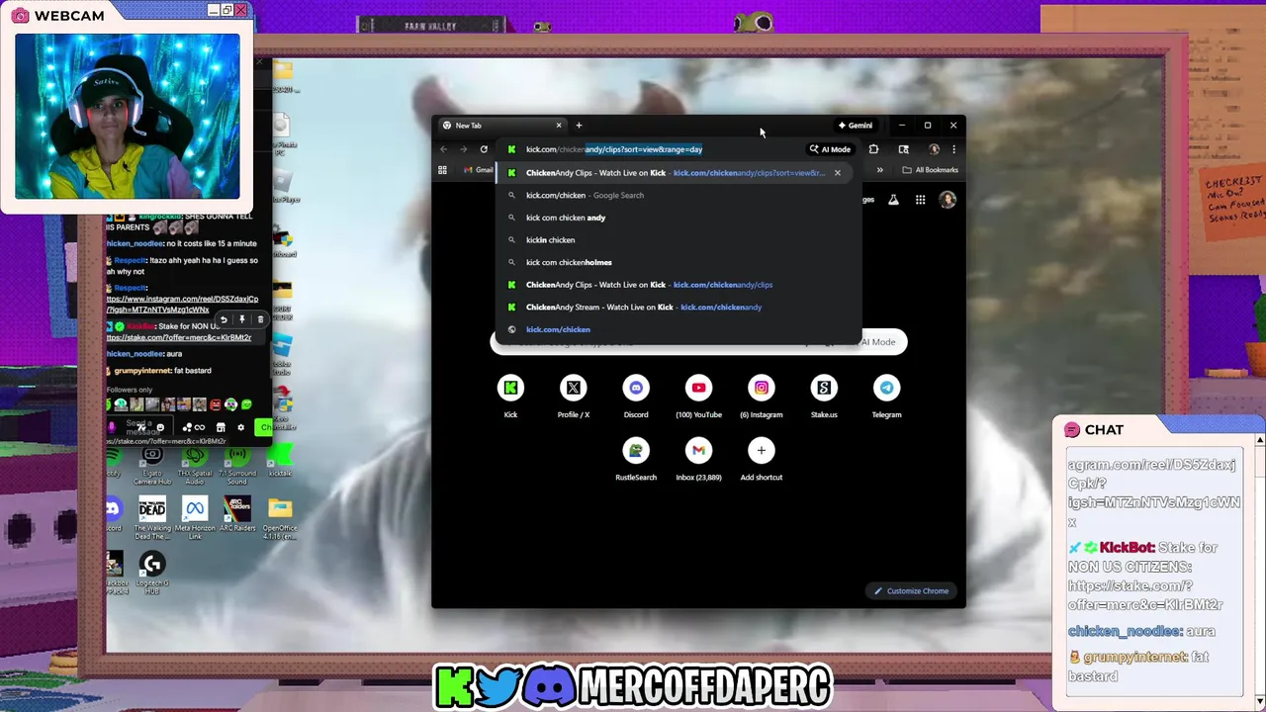The image size is (1266, 712).
Task: Click the Gemini button in Chrome
Action: tap(856, 126)
